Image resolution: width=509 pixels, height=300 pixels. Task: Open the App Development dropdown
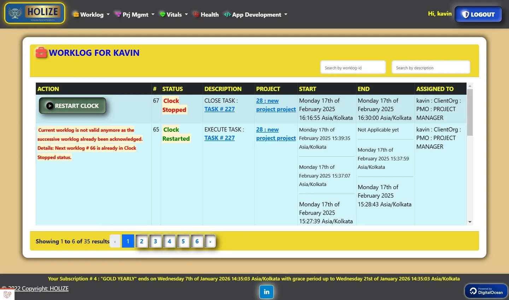click(x=255, y=14)
